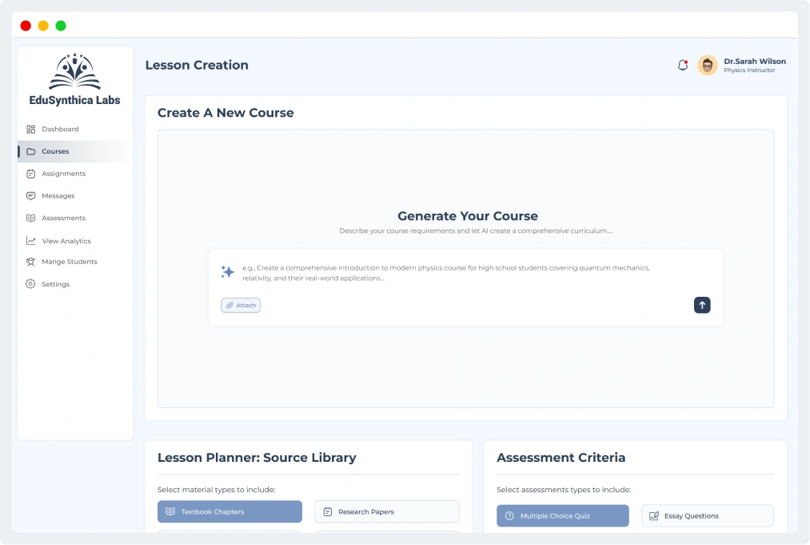
Task: Toggle the Textbook Chapters material type
Action: tap(229, 511)
